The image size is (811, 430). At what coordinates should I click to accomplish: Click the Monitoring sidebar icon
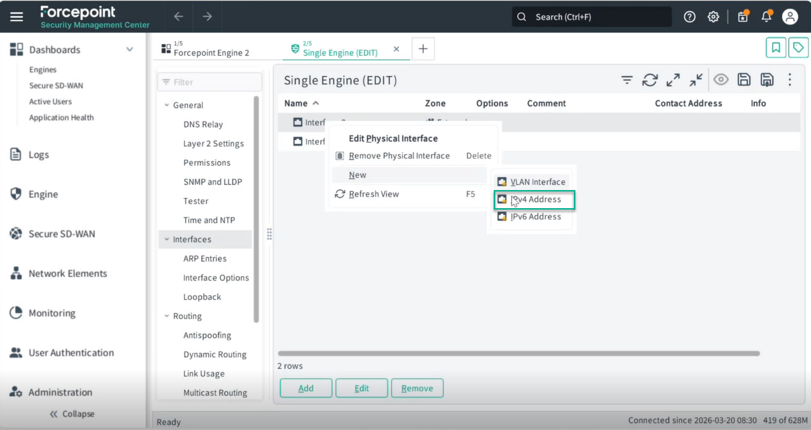click(x=16, y=313)
